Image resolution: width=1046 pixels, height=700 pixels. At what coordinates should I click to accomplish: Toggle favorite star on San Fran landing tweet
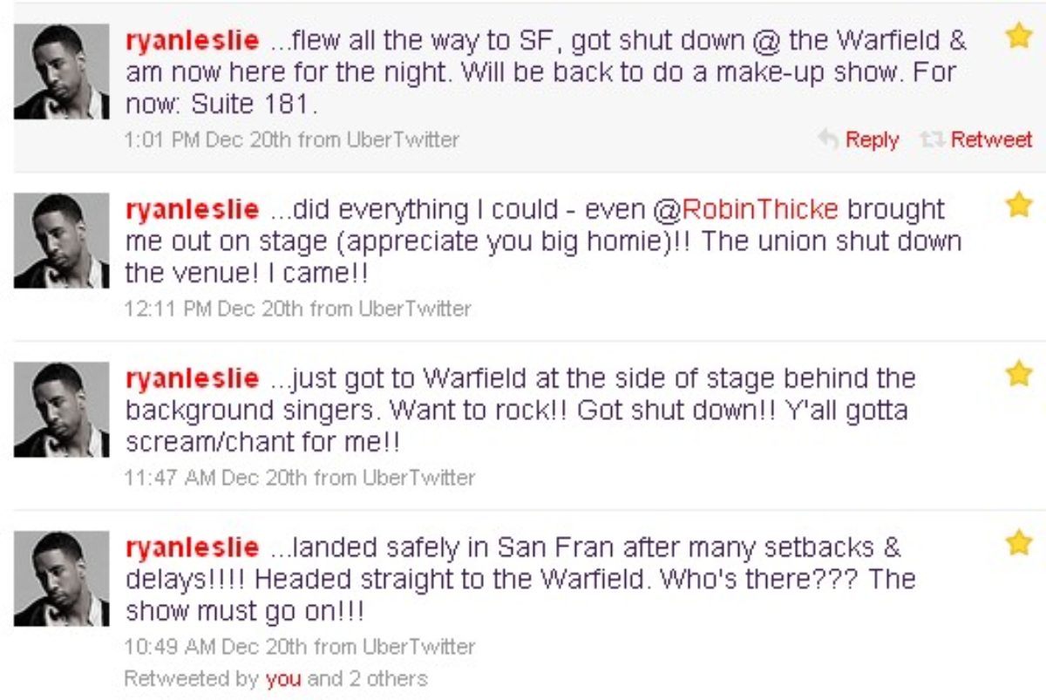tap(1018, 544)
